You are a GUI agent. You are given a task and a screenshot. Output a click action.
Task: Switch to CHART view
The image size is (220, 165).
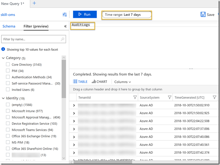pyautogui.click(x=99, y=81)
